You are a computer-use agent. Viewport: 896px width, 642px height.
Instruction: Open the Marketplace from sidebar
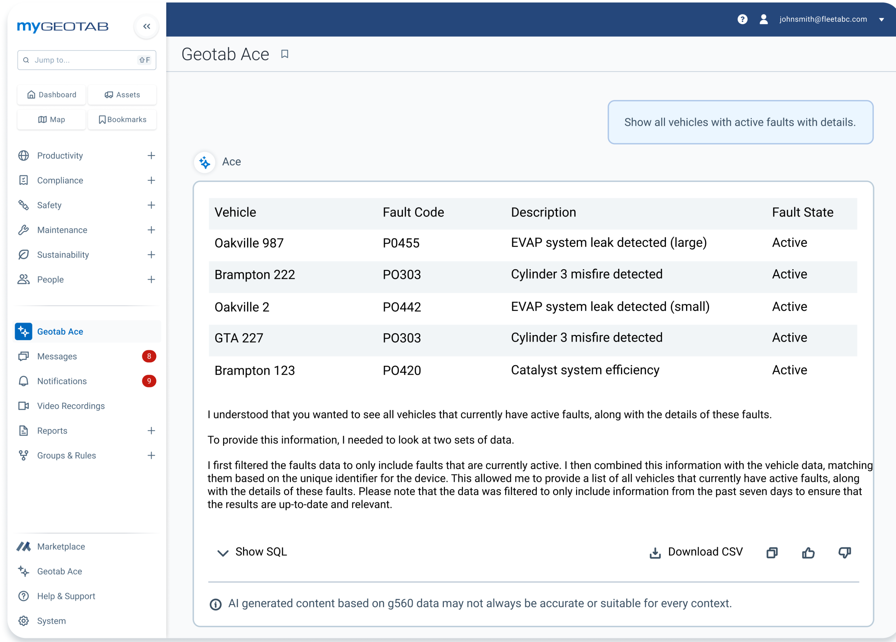click(61, 546)
